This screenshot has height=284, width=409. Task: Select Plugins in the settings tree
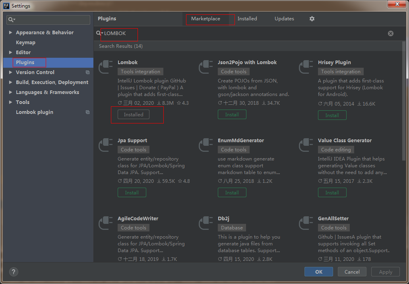48,63
